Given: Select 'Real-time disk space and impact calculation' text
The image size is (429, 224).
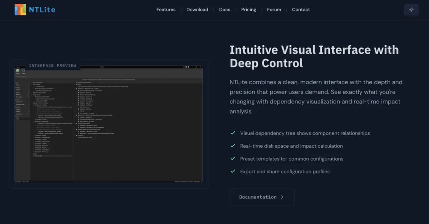Looking at the screenshot, I should pyautogui.click(x=291, y=146).
